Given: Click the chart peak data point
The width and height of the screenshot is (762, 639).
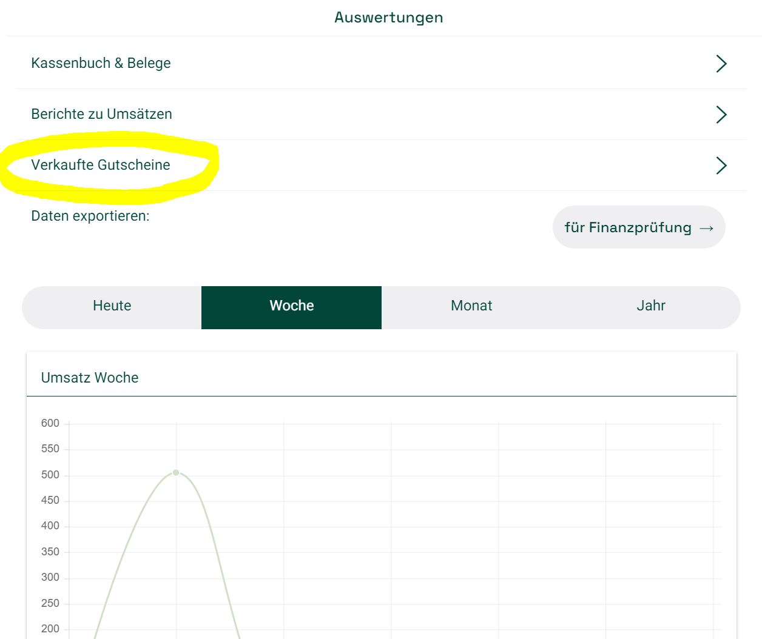Looking at the screenshot, I should 176,472.
